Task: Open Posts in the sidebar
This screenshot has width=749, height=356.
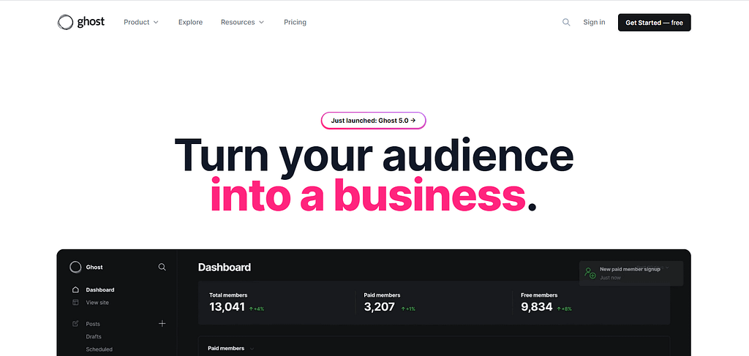Action: point(93,324)
